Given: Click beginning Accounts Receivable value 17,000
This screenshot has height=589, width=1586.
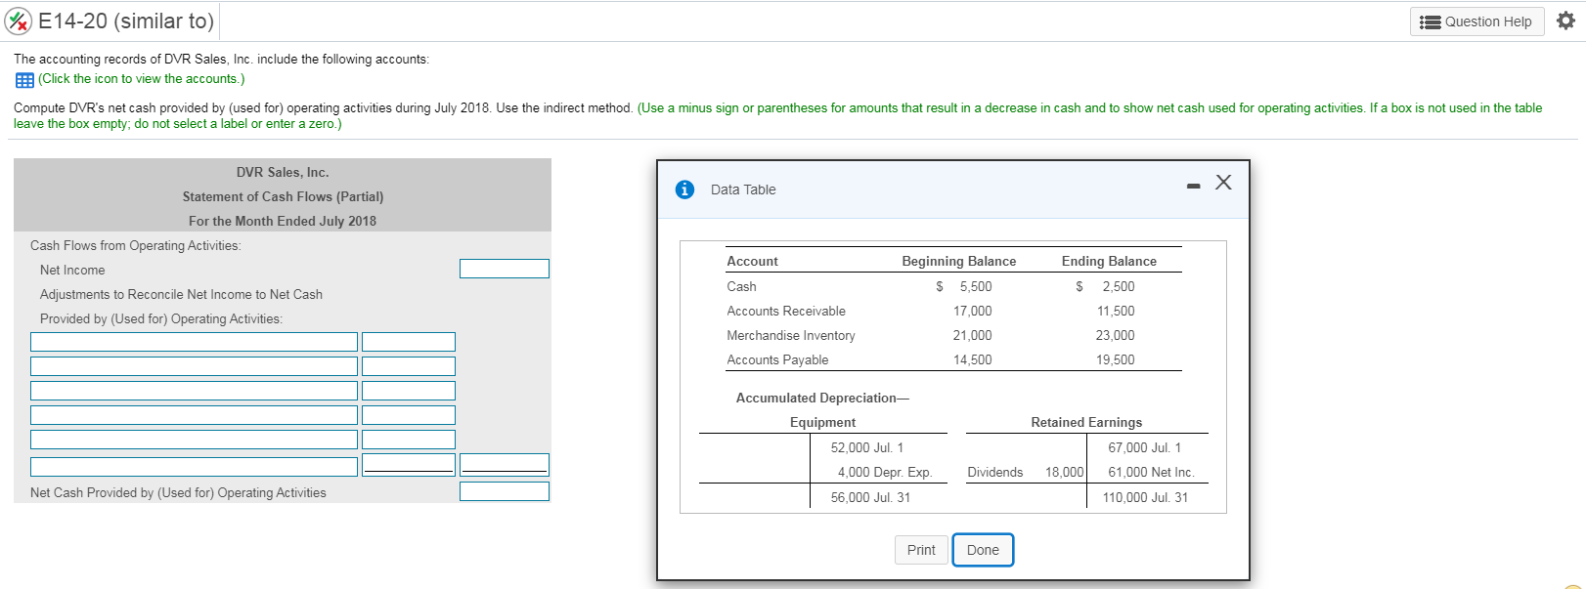Looking at the screenshot, I should 972,311.
